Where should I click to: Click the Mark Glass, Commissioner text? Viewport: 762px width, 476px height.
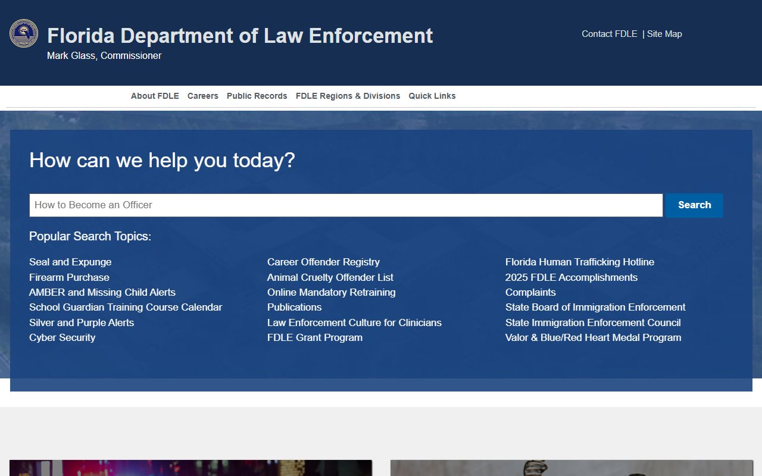tap(104, 55)
